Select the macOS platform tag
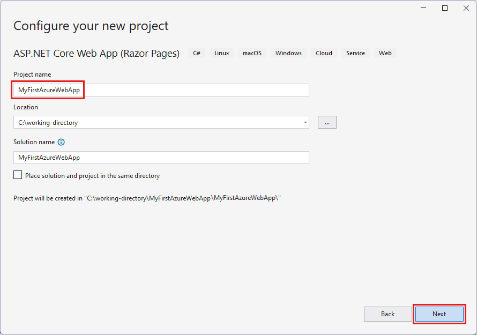Screen dimensions: 477x335 252,53
